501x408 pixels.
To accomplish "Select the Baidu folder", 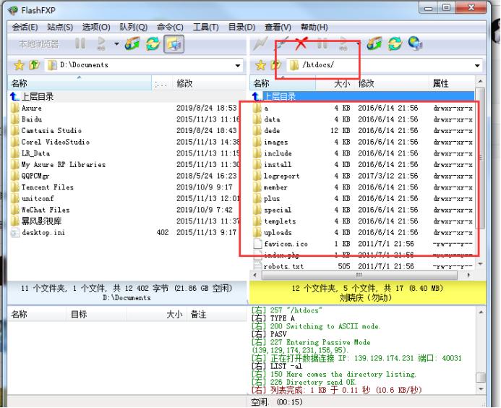I will [x=32, y=119].
